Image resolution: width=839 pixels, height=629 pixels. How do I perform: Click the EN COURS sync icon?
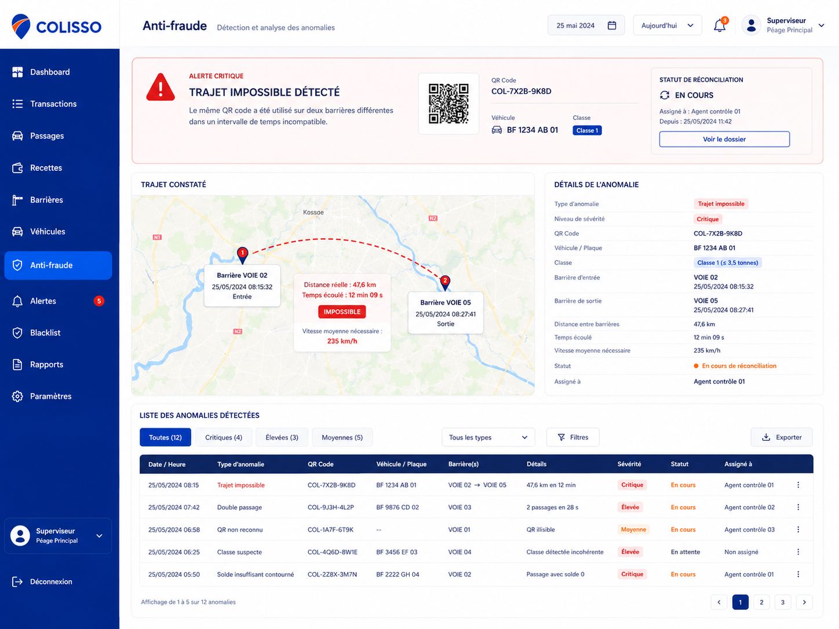665,95
